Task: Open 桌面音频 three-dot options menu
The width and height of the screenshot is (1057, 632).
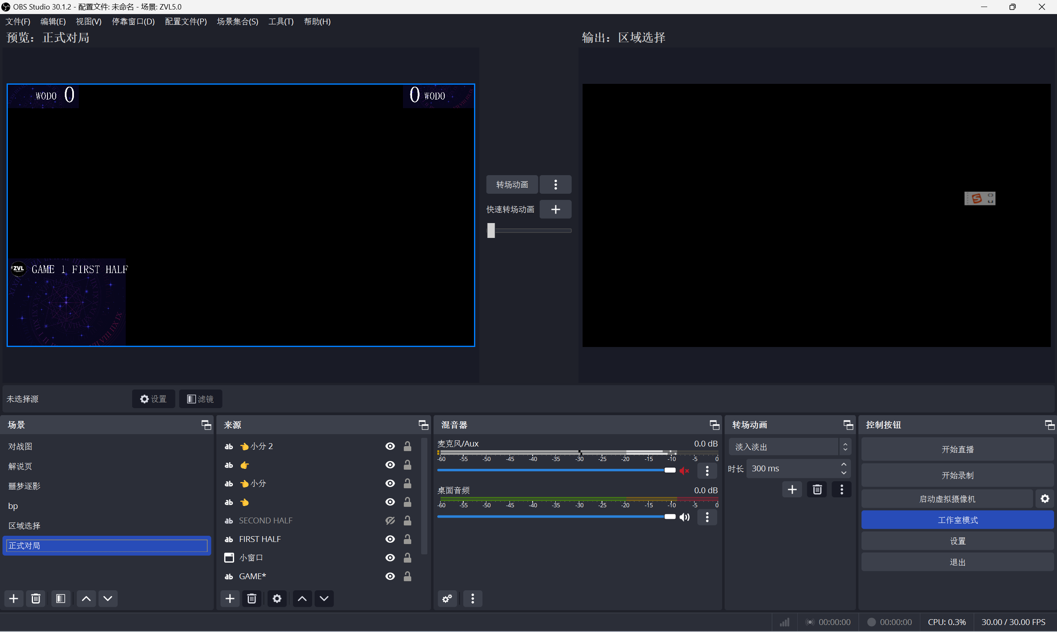Action: click(x=707, y=517)
